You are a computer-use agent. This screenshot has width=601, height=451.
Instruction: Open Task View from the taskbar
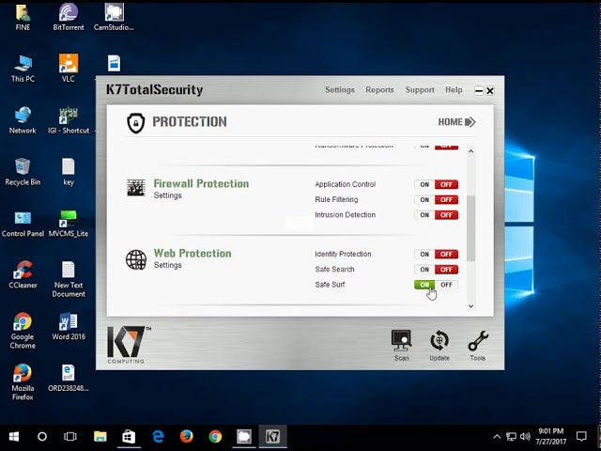70,437
